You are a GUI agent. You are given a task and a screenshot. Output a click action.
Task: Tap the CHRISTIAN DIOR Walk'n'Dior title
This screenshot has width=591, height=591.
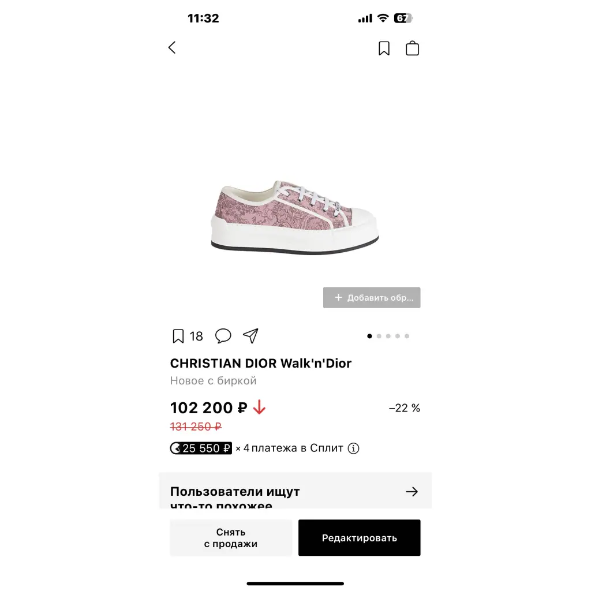(261, 364)
